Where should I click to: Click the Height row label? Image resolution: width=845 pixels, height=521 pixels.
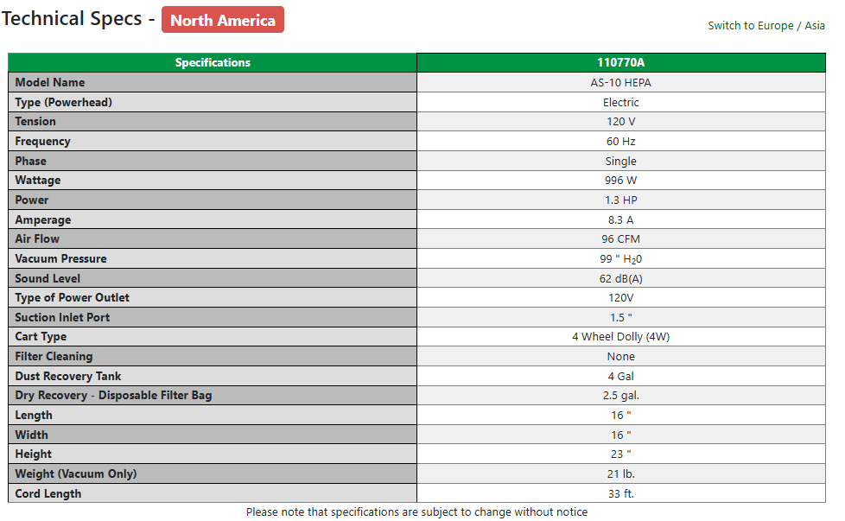pos(34,454)
